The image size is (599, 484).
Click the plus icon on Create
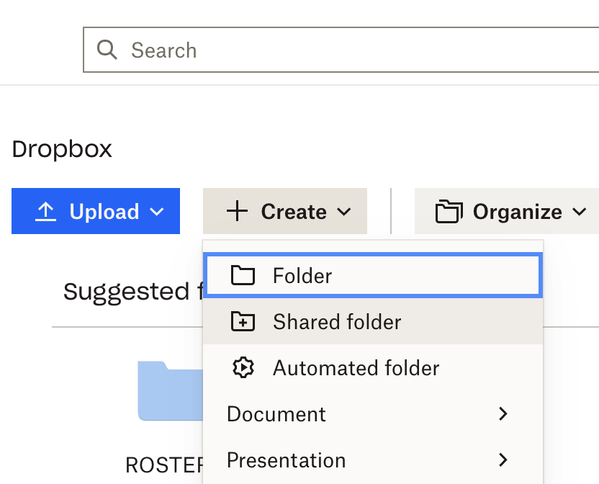[237, 211]
